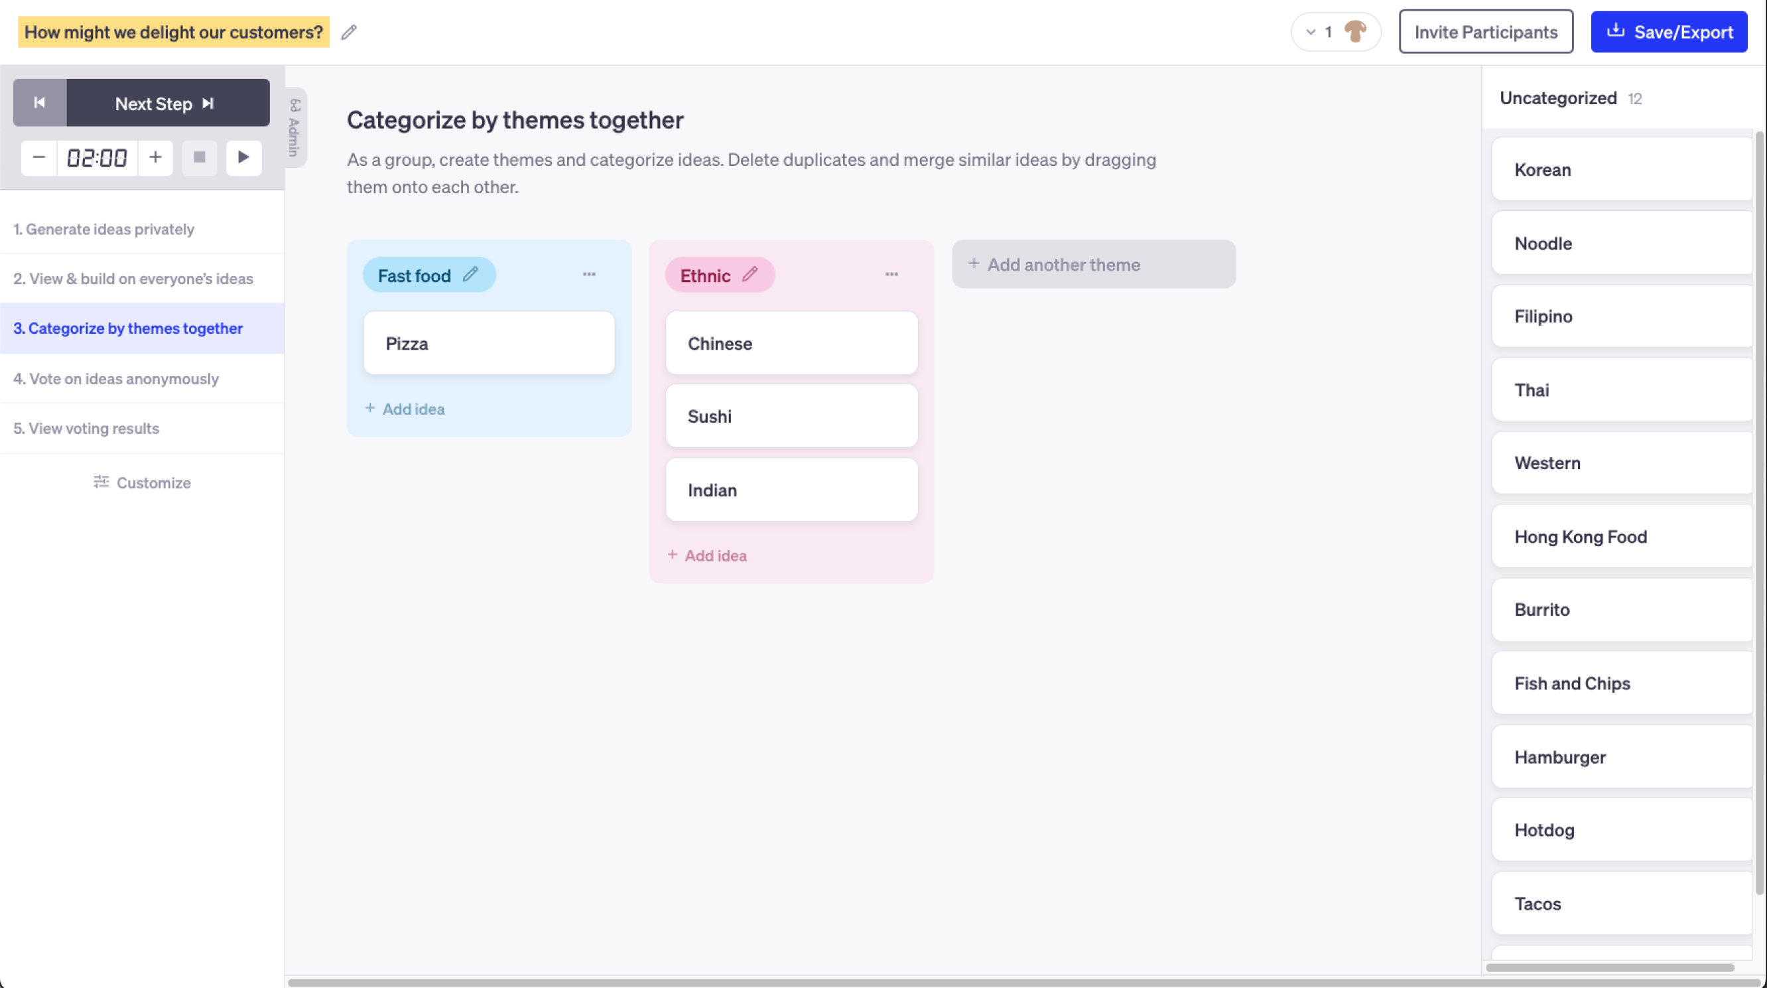Select the Tacos uncategorized idea
The width and height of the screenshot is (1767, 988).
tap(1622, 903)
